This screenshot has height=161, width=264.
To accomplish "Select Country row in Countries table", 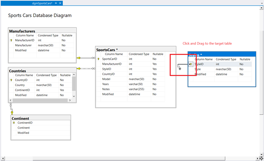I will click(x=41, y=85).
